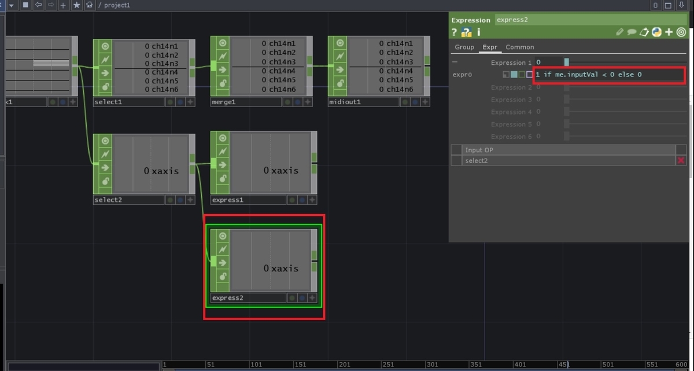Open operator info 'i' icon

(x=478, y=32)
